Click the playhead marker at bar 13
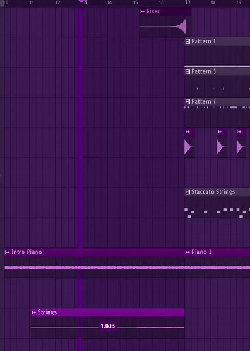 tap(81, 2)
